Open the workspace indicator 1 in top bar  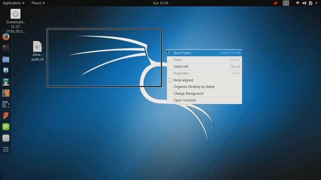coord(286,3)
